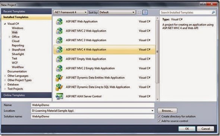Click the ASP.NET Empty Web Application icon
Image resolution: width=220 pixels, height=136 pixels.
tap(59, 59)
